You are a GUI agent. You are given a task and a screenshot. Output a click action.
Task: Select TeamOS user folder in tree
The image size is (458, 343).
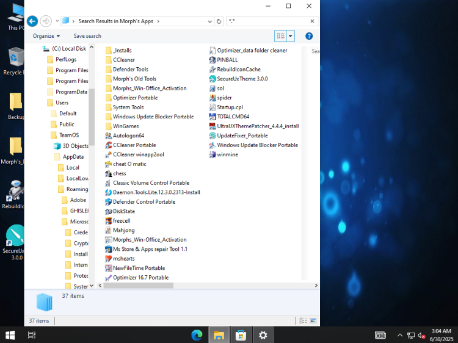point(65,135)
